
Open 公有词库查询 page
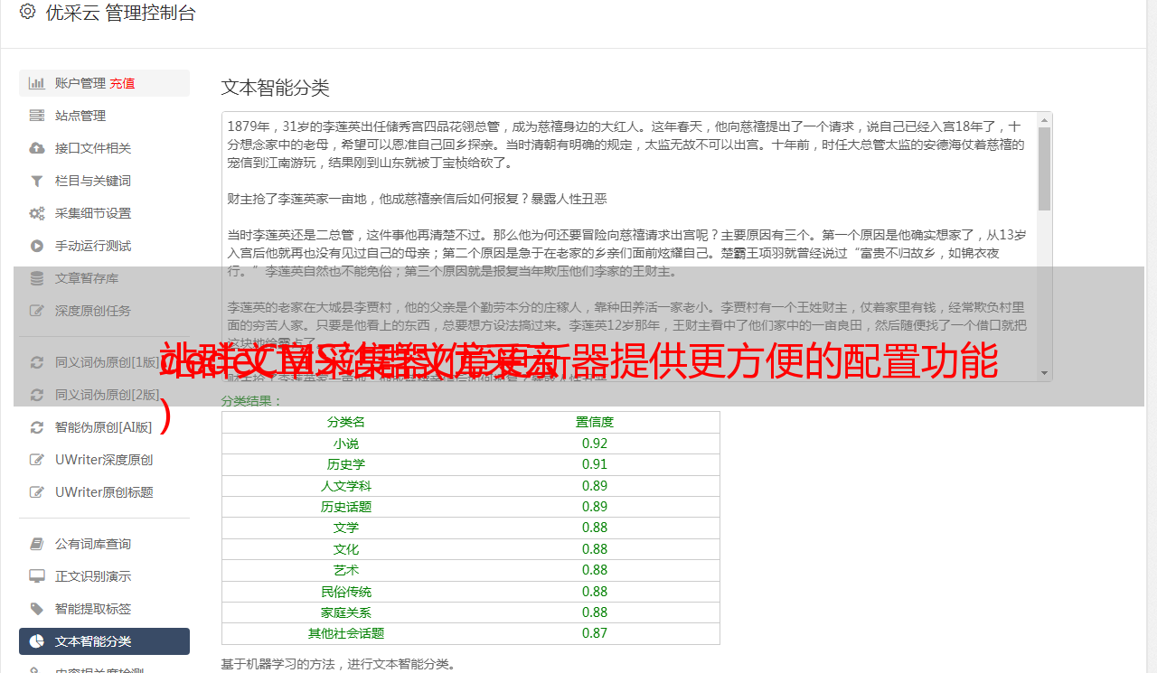click(104, 544)
